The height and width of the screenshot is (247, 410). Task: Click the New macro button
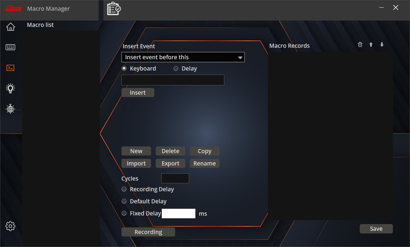[x=136, y=151]
